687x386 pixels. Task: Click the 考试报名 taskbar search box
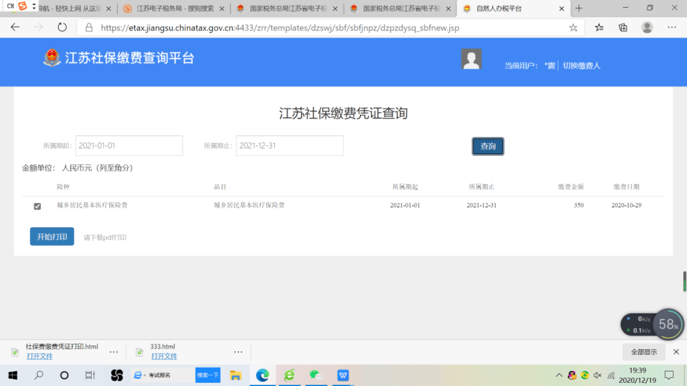point(163,375)
